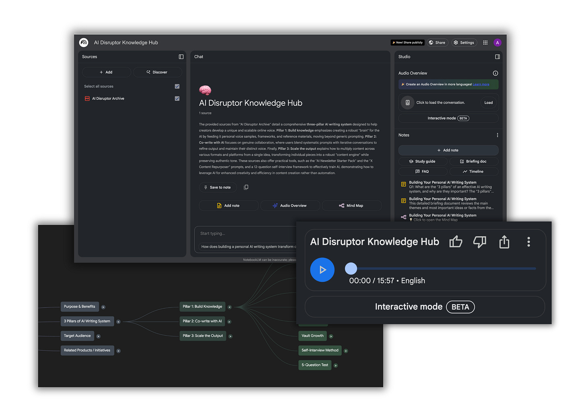Generate a Study guide
The width and height of the screenshot is (586, 418).
423,161
